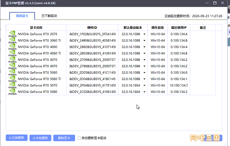The width and height of the screenshot is (230, 146).
Task: Expand 32.0.16.1664 dropdown for RTX 5080
Action: pyautogui.click(x=144, y=92)
